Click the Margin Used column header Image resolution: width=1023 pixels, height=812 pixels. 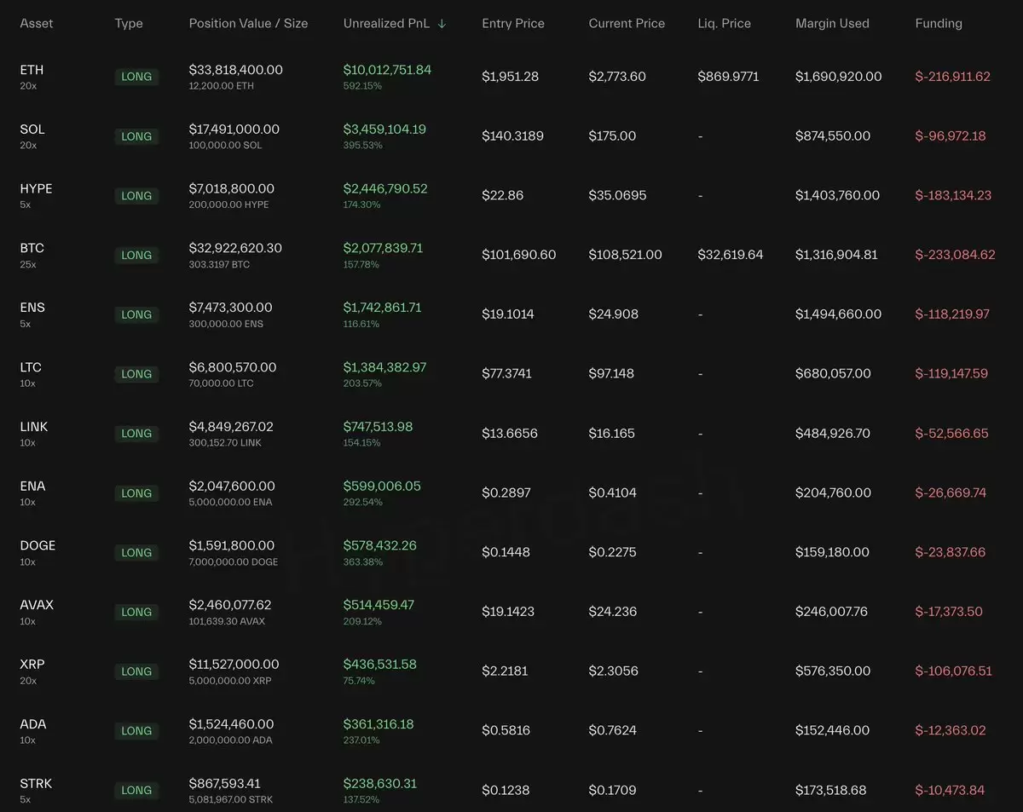(x=832, y=24)
